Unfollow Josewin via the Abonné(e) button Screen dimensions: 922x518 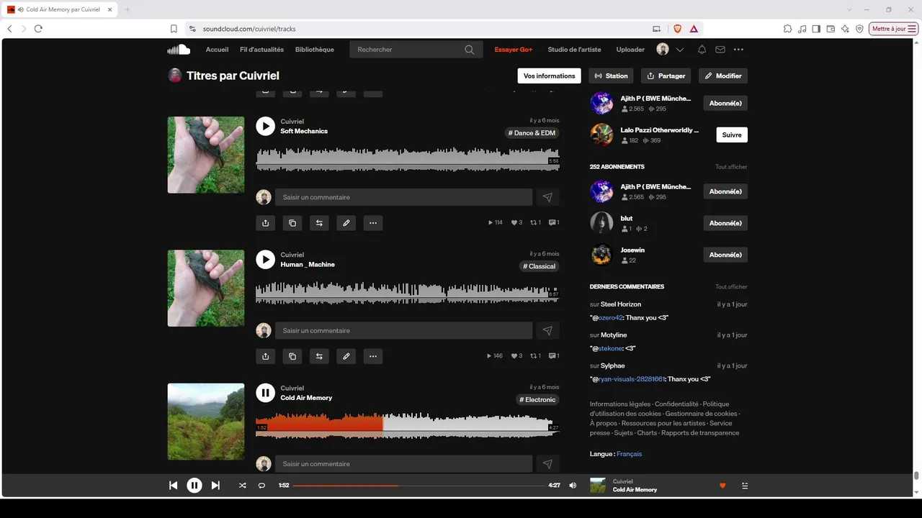coord(725,255)
